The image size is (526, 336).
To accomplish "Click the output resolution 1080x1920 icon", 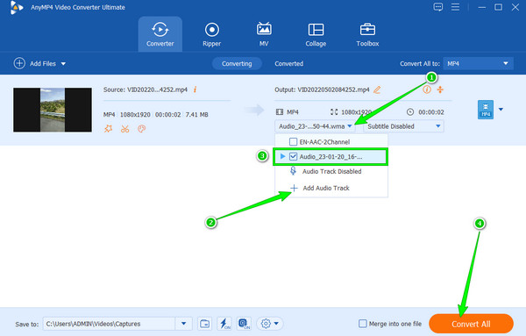I will tap(334, 111).
